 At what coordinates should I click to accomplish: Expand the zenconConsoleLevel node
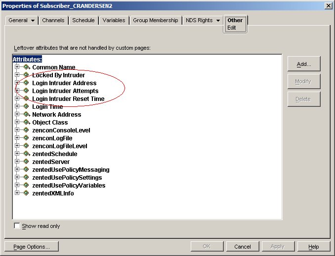(17, 130)
